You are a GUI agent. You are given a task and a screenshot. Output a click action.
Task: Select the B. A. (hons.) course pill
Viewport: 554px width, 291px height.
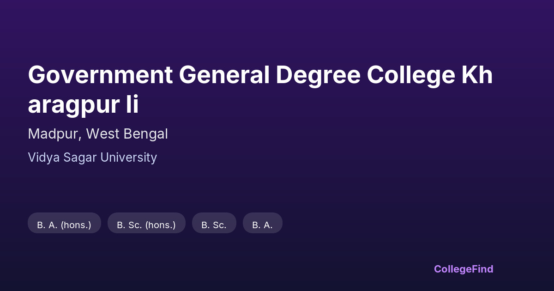click(64, 225)
